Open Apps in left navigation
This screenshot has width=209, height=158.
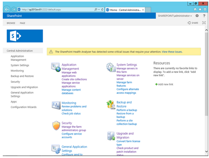pos(14,102)
